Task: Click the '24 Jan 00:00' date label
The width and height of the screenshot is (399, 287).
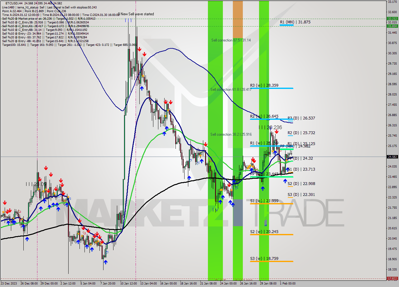Action: (x=228, y=284)
